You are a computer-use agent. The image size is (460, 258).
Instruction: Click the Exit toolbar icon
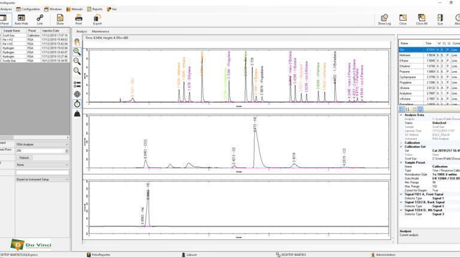coord(440,17)
